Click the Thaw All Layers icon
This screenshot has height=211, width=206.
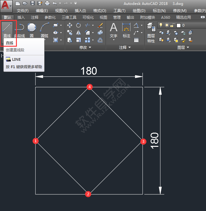pyautogui.click(x=176, y=40)
